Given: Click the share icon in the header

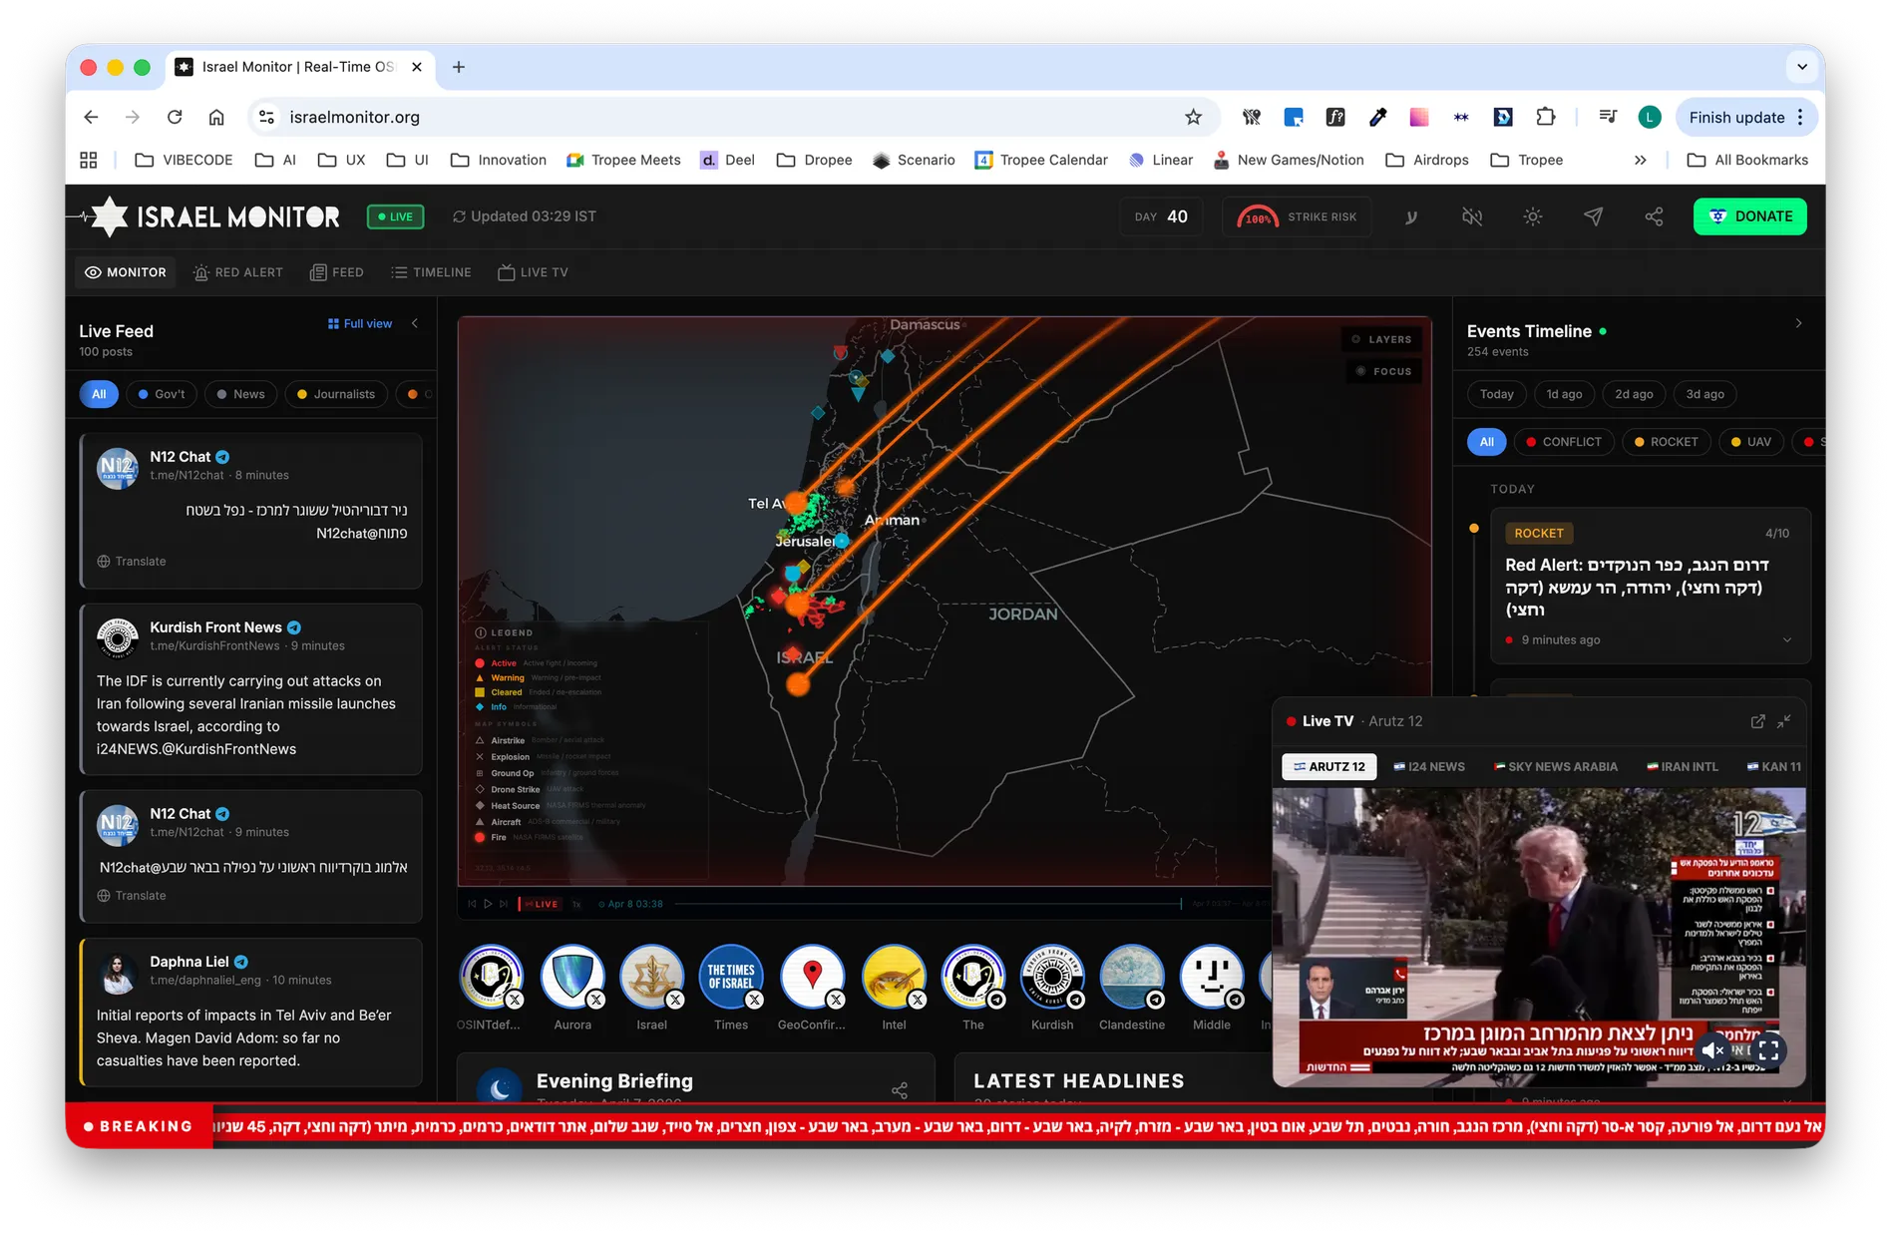Looking at the screenshot, I should [1654, 216].
